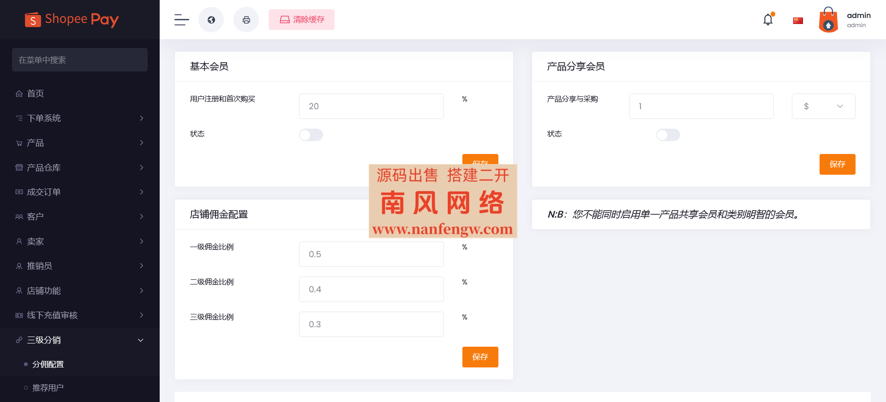The image size is (886, 402).
Task: Click the Shopee Pay logo
Action: [72, 19]
